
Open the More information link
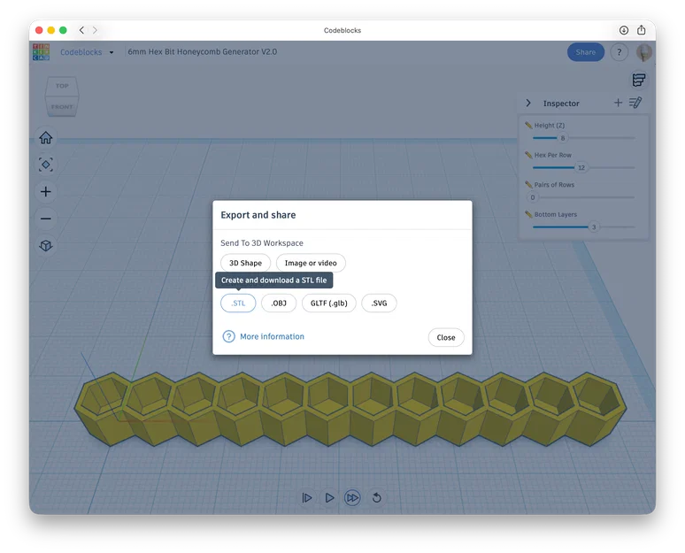[273, 336]
